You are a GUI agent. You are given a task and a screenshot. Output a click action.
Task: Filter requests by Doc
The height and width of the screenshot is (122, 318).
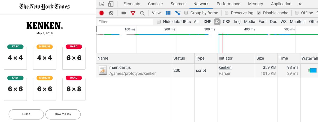click(x=273, y=22)
